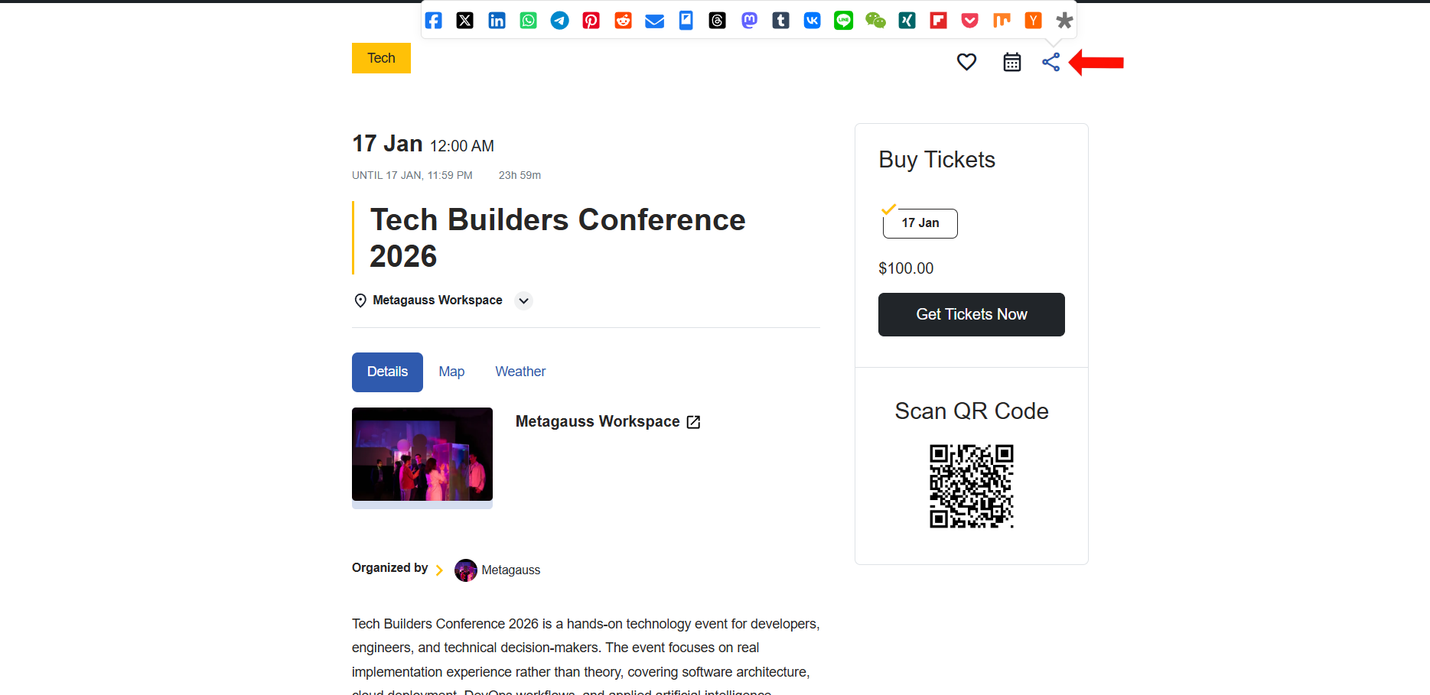Select the 17 Jan ticket date
The width and height of the screenshot is (1430, 695).
pos(920,223)
